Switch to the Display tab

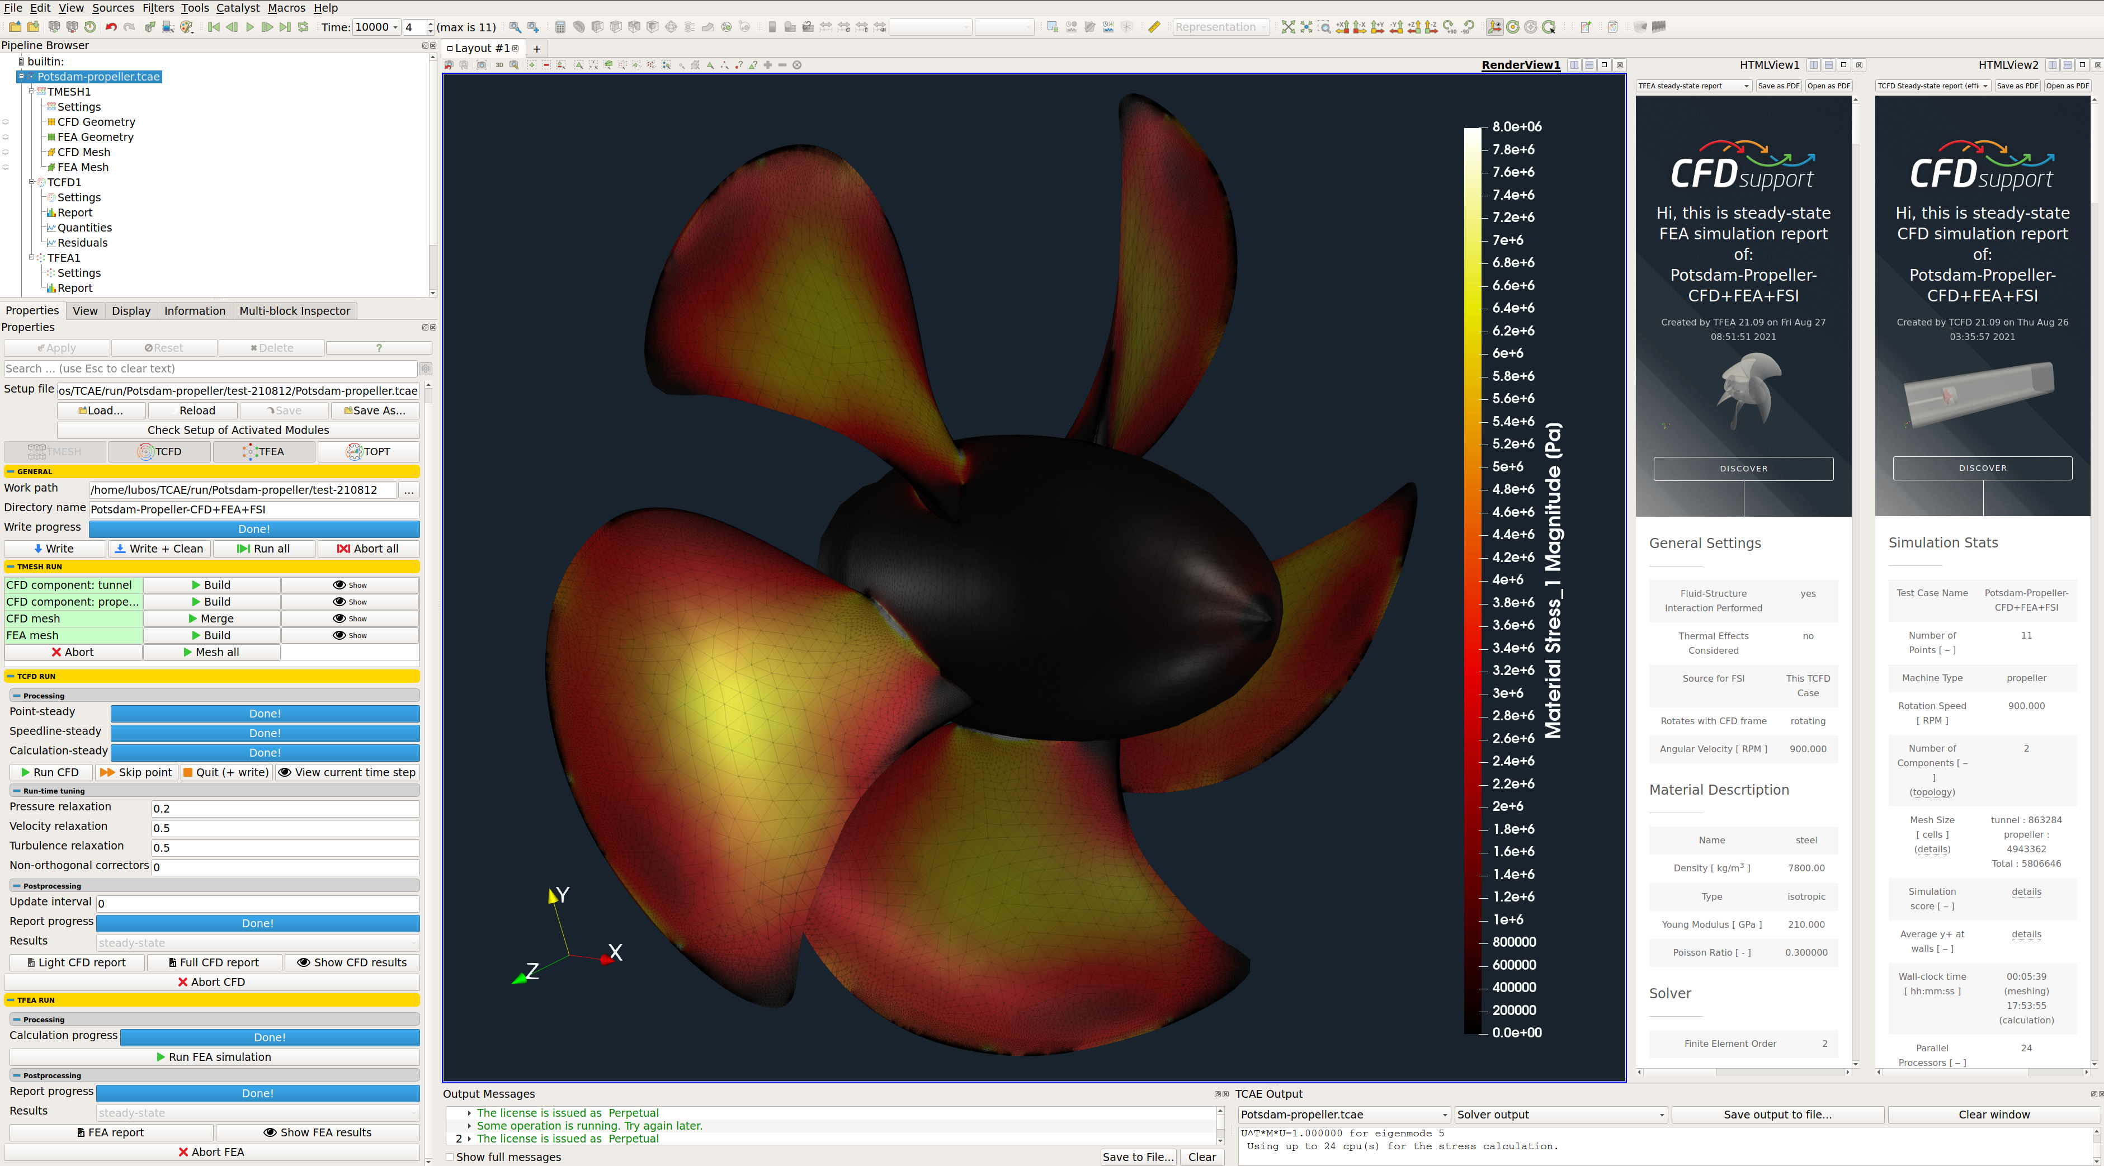(x=131, y=311)
